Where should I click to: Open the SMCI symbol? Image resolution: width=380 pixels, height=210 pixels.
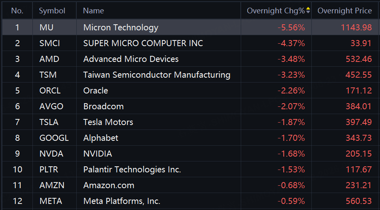[x=50, y=43]
